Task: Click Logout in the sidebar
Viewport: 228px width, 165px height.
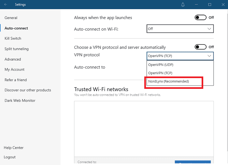Action: [10, 157]
